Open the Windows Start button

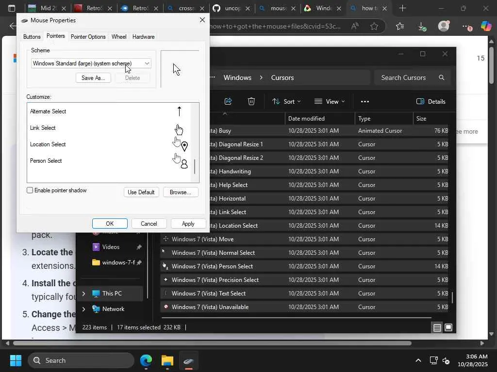point(15,360)
